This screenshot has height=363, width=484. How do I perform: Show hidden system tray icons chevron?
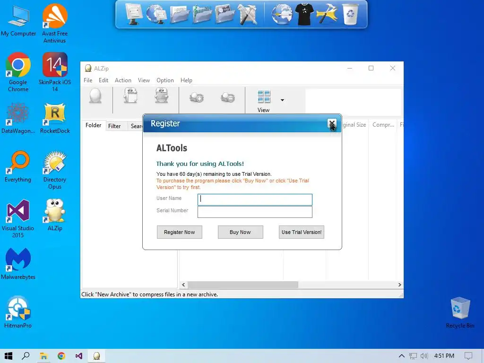(402, 356)
